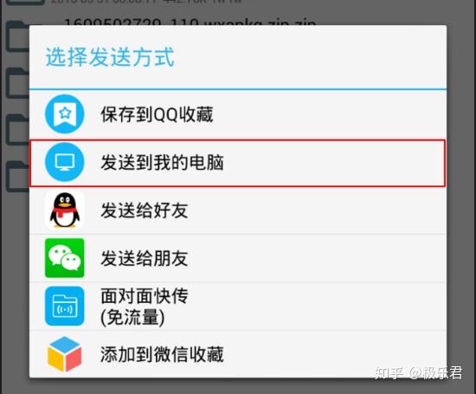The height and width of the screenshot is (394, 476).
Task: Tap the green WeChat icon
Action: [65, 258]
